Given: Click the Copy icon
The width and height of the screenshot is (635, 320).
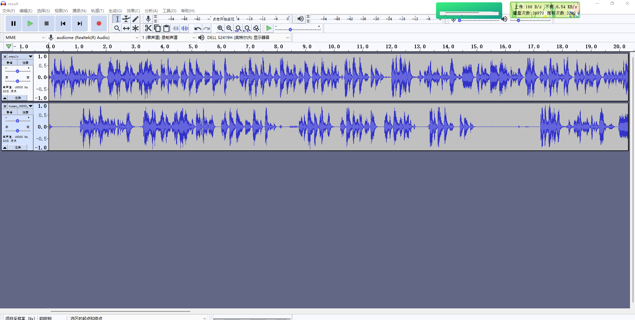Looking at the screenshot, I should tap(158, 28).
